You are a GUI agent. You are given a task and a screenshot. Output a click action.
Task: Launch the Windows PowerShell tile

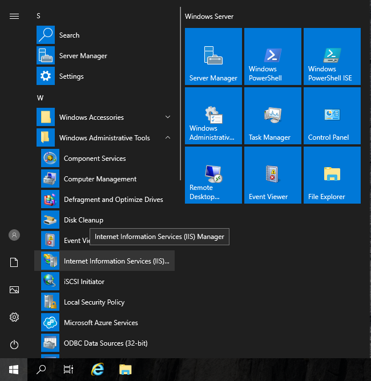(x=272, y=56)
